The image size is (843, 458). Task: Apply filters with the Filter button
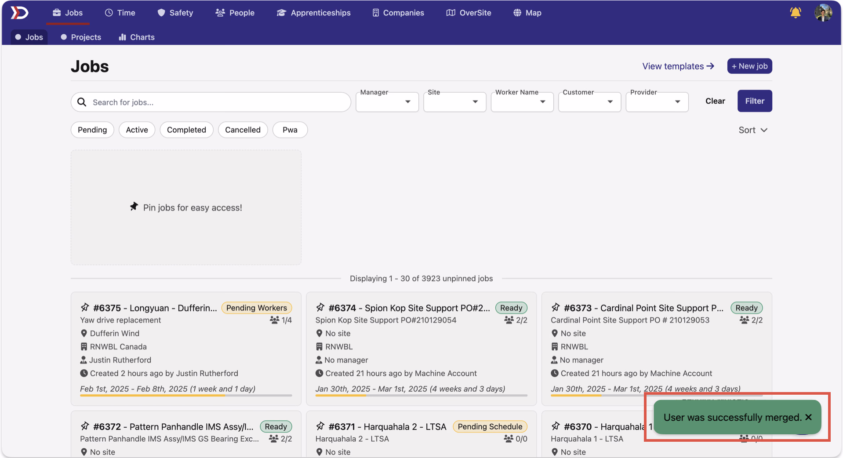pyautogui.click(x=755, y=101)
